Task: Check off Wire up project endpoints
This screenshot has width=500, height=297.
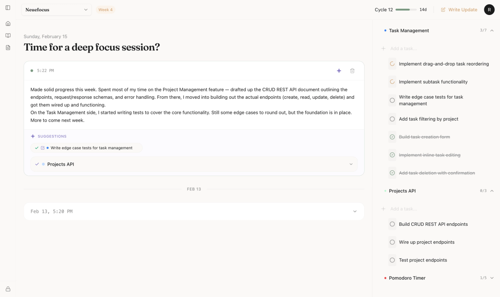Action: coord(392,242)
